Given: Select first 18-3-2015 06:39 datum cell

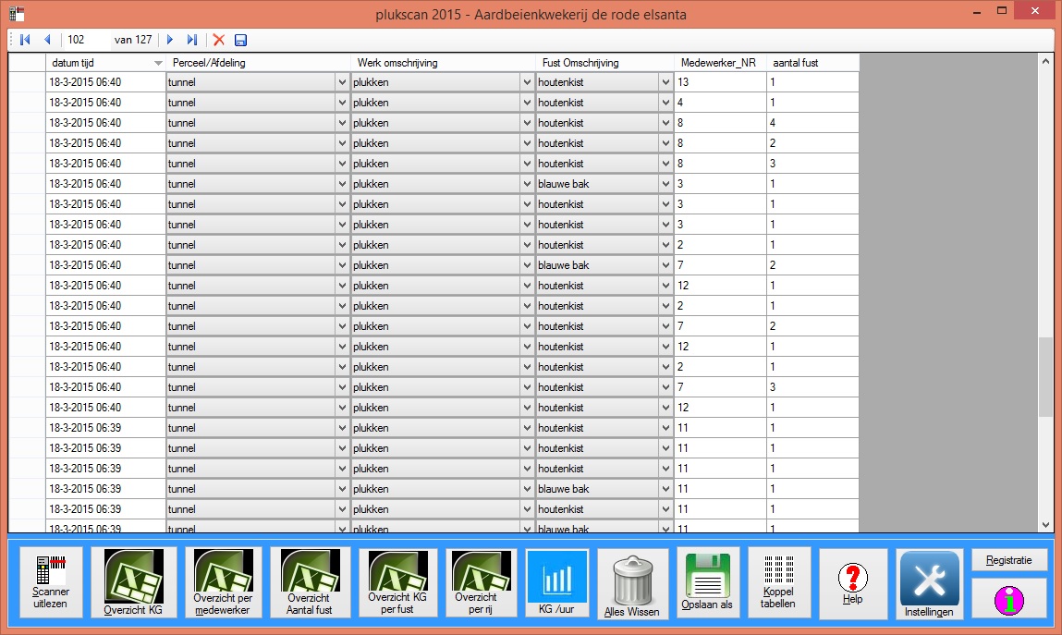Looking at the screenshot, I should click(x=105, y=427).
